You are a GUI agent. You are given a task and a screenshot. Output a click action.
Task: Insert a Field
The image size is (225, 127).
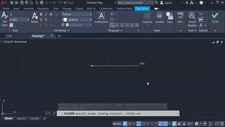(169, 18)
